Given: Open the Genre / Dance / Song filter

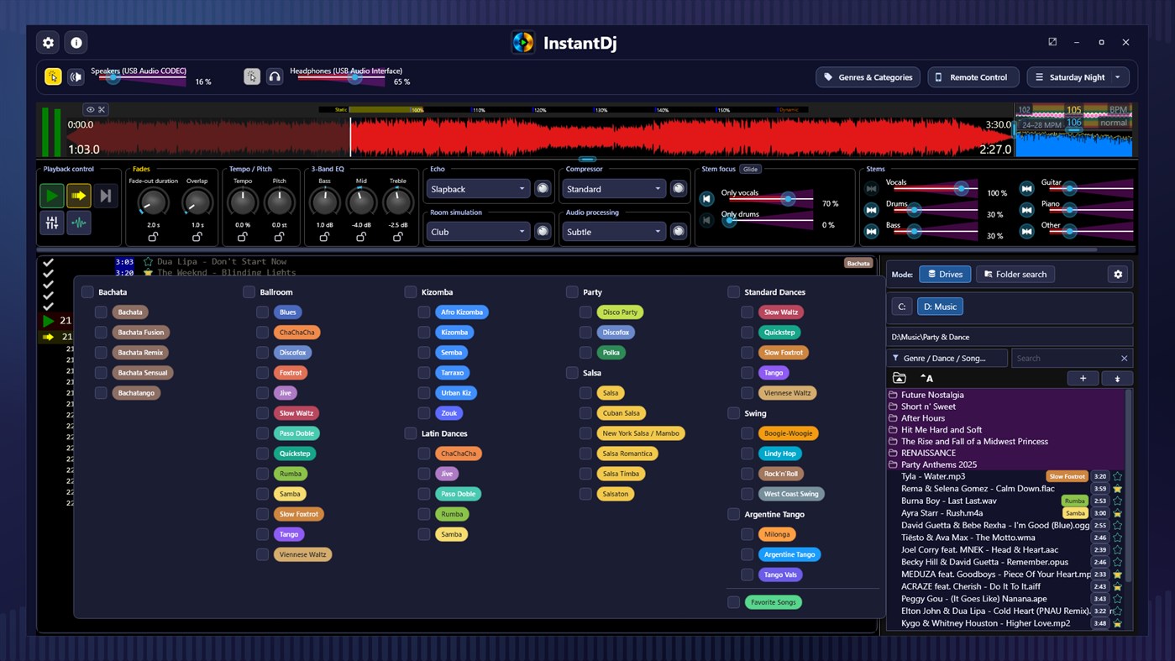Looking at the screenshot, I should [x=947, y=358].
